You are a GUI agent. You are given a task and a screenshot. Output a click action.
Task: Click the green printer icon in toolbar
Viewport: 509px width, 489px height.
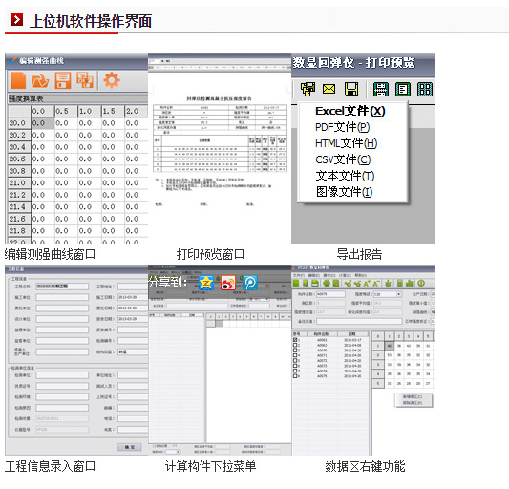(x=327, y=283)
